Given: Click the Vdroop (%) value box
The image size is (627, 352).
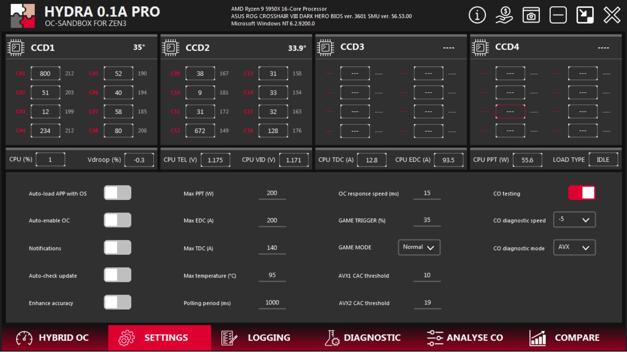Looking at the screenshot, I should click(139, 160).
